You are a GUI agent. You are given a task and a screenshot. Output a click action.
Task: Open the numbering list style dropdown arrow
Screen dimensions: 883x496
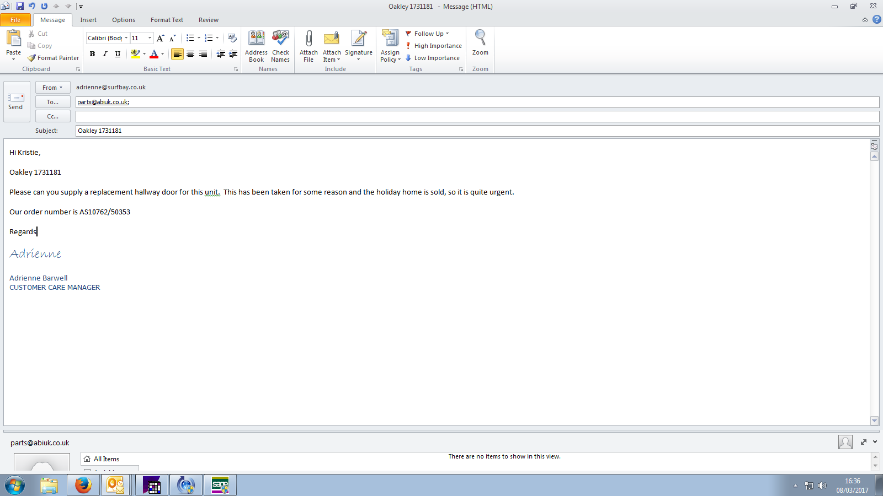pyautogui.click(x=217, y=38)
